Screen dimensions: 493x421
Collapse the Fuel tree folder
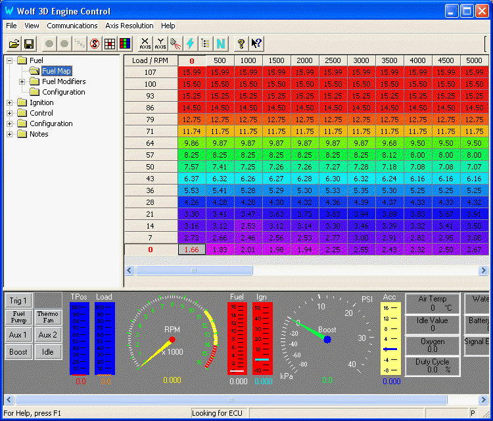point(10,61)
